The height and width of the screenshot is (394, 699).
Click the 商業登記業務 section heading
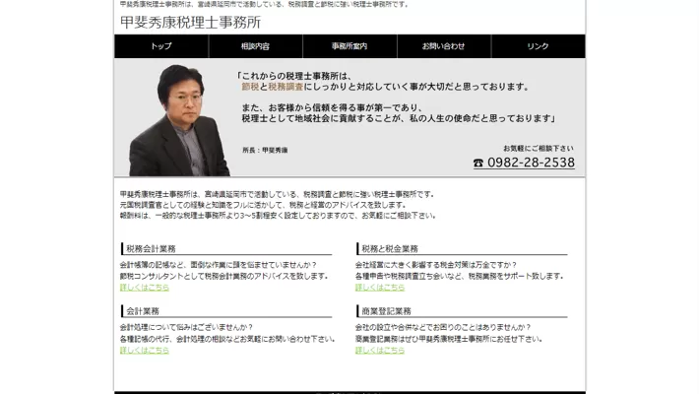click(387, 311)
